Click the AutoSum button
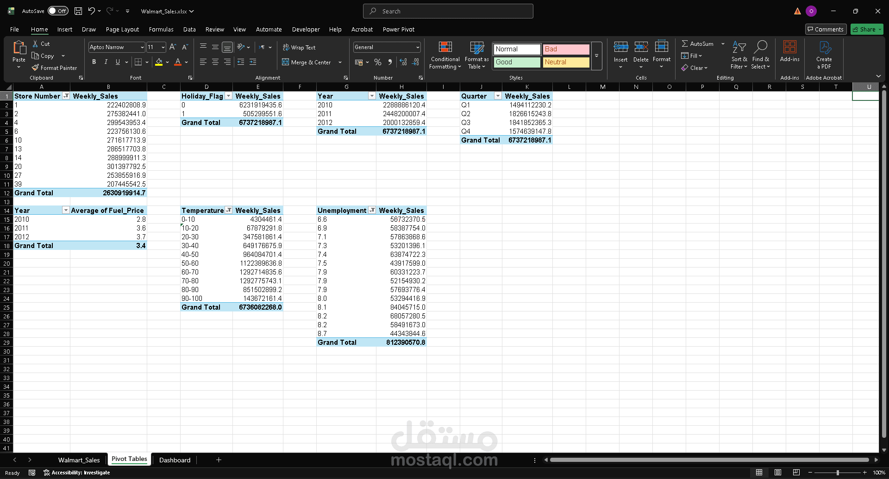Screen dimensions: 889x479 698,44
